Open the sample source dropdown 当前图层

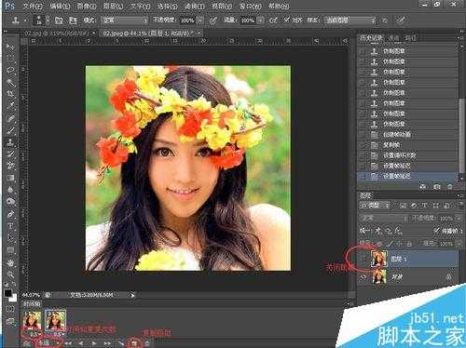click(350, 20)
